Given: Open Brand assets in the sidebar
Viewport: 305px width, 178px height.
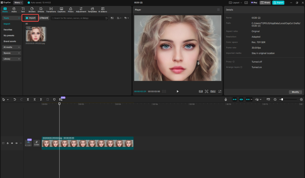Looking at the screenshot, I should pos(10,42).
